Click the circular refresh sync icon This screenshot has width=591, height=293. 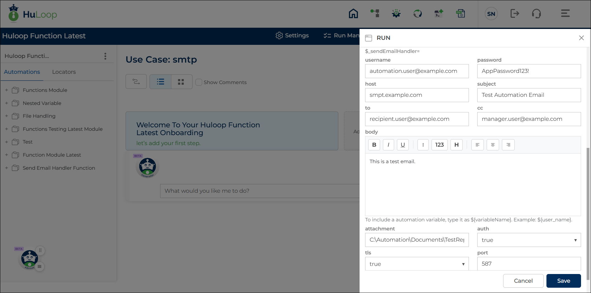tap(417, 13)
